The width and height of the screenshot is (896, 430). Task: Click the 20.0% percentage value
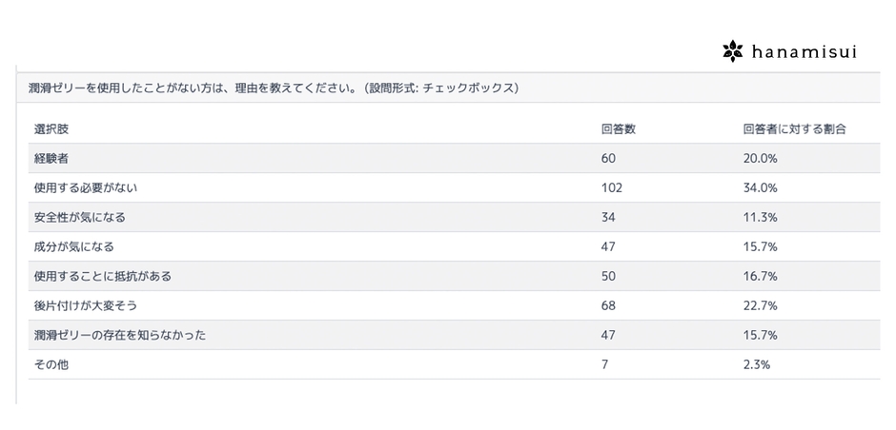(x=761, y=158)
